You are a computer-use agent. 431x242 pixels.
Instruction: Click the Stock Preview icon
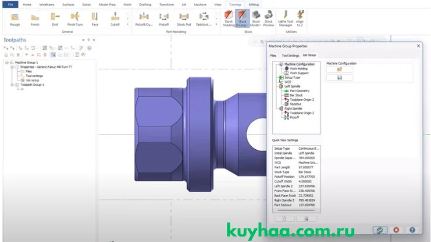268,18
